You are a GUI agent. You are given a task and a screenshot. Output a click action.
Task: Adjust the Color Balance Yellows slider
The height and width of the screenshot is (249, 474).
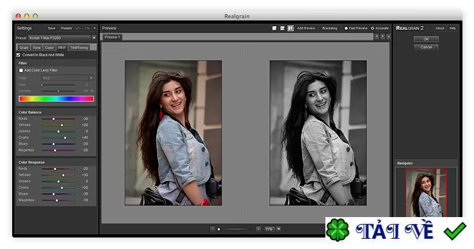(x=58, y=125)
